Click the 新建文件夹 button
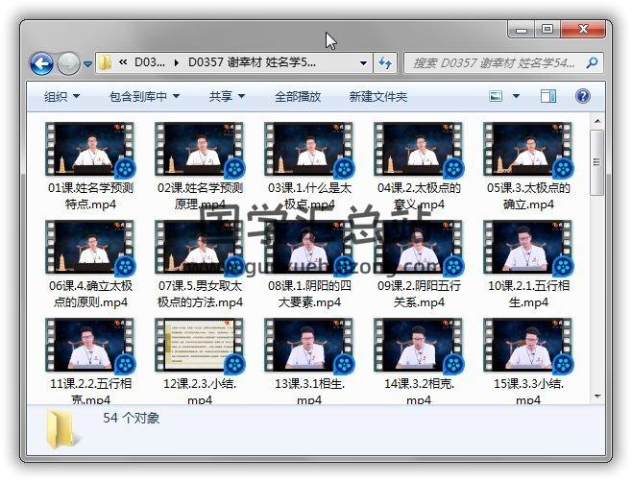Image resolution: width=632 pixels, height=482 pixels. point(378,97)
